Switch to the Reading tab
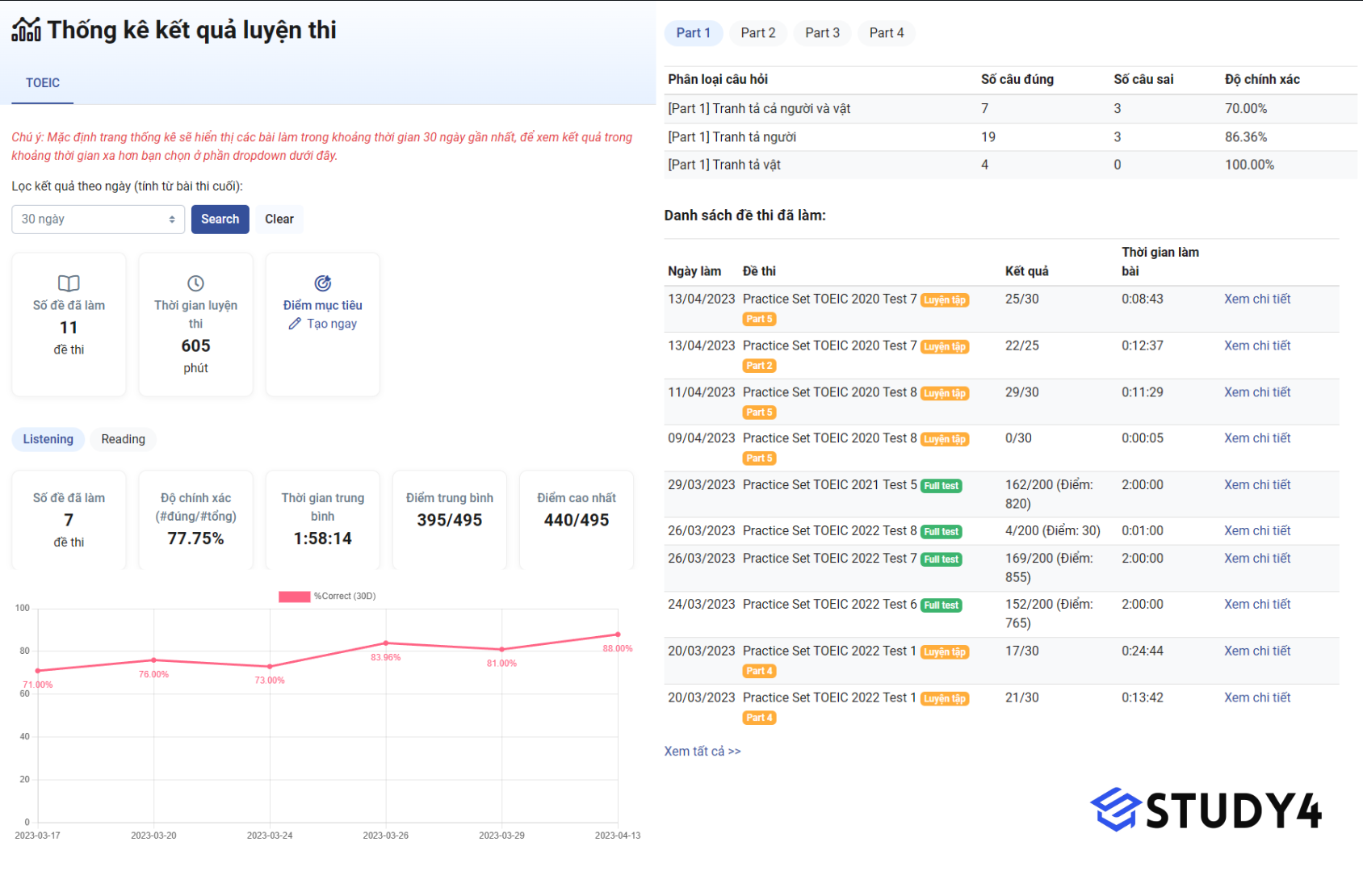The height and width of the screenshot is (871, 1363). (123, 439)
